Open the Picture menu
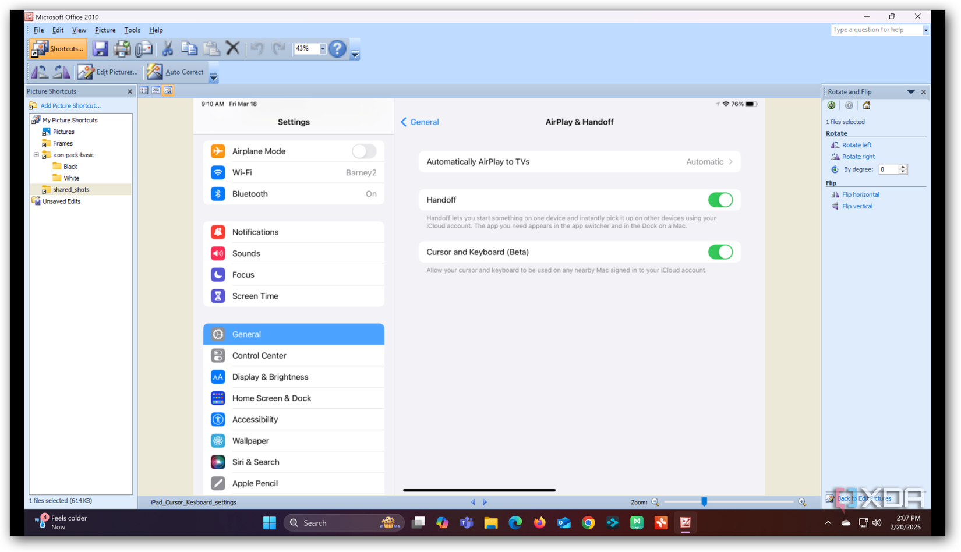Viewport: 961px width, 552px height. (105, 30)
